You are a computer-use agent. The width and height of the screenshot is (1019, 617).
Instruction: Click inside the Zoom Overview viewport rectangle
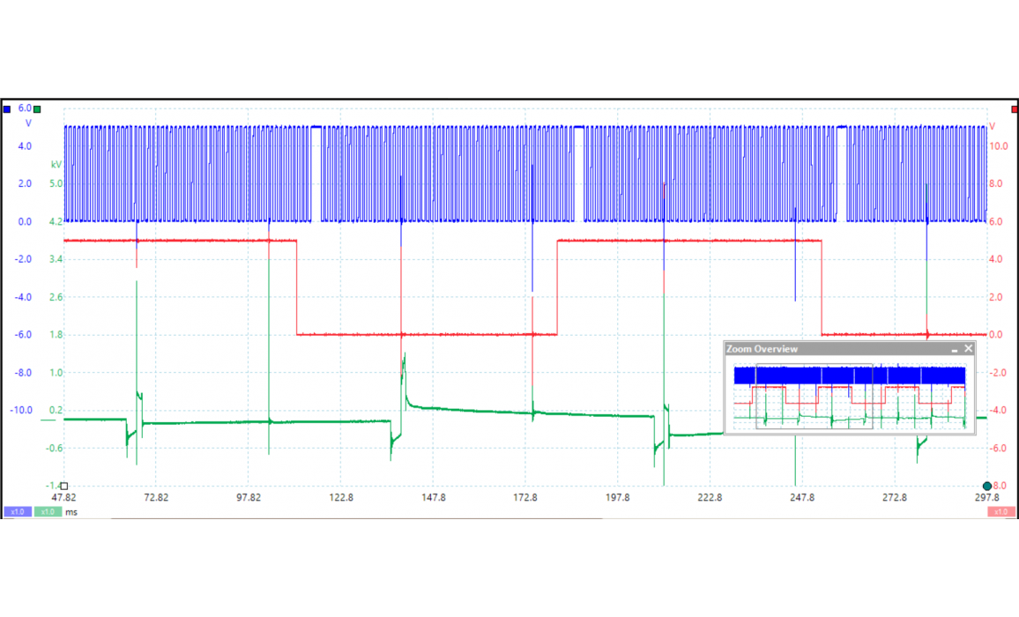814,396
